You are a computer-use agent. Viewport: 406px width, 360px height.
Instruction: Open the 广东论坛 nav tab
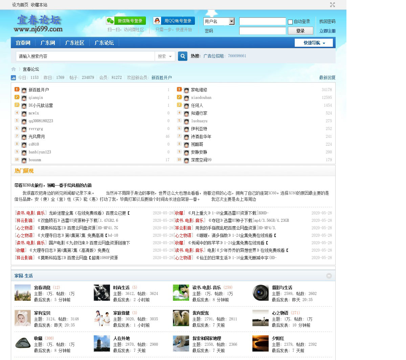click(x=104, y=43)
